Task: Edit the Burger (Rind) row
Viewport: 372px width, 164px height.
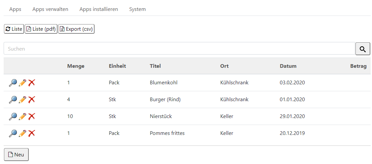Action: point(22,100)
